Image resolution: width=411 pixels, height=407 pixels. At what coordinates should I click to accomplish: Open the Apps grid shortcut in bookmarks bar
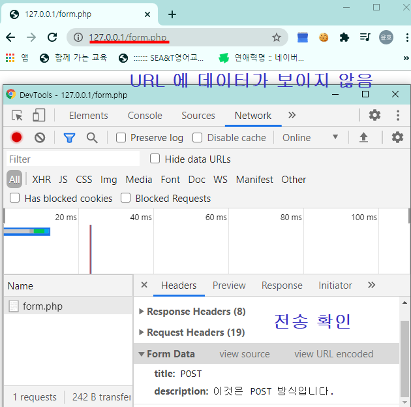(10, 57)
